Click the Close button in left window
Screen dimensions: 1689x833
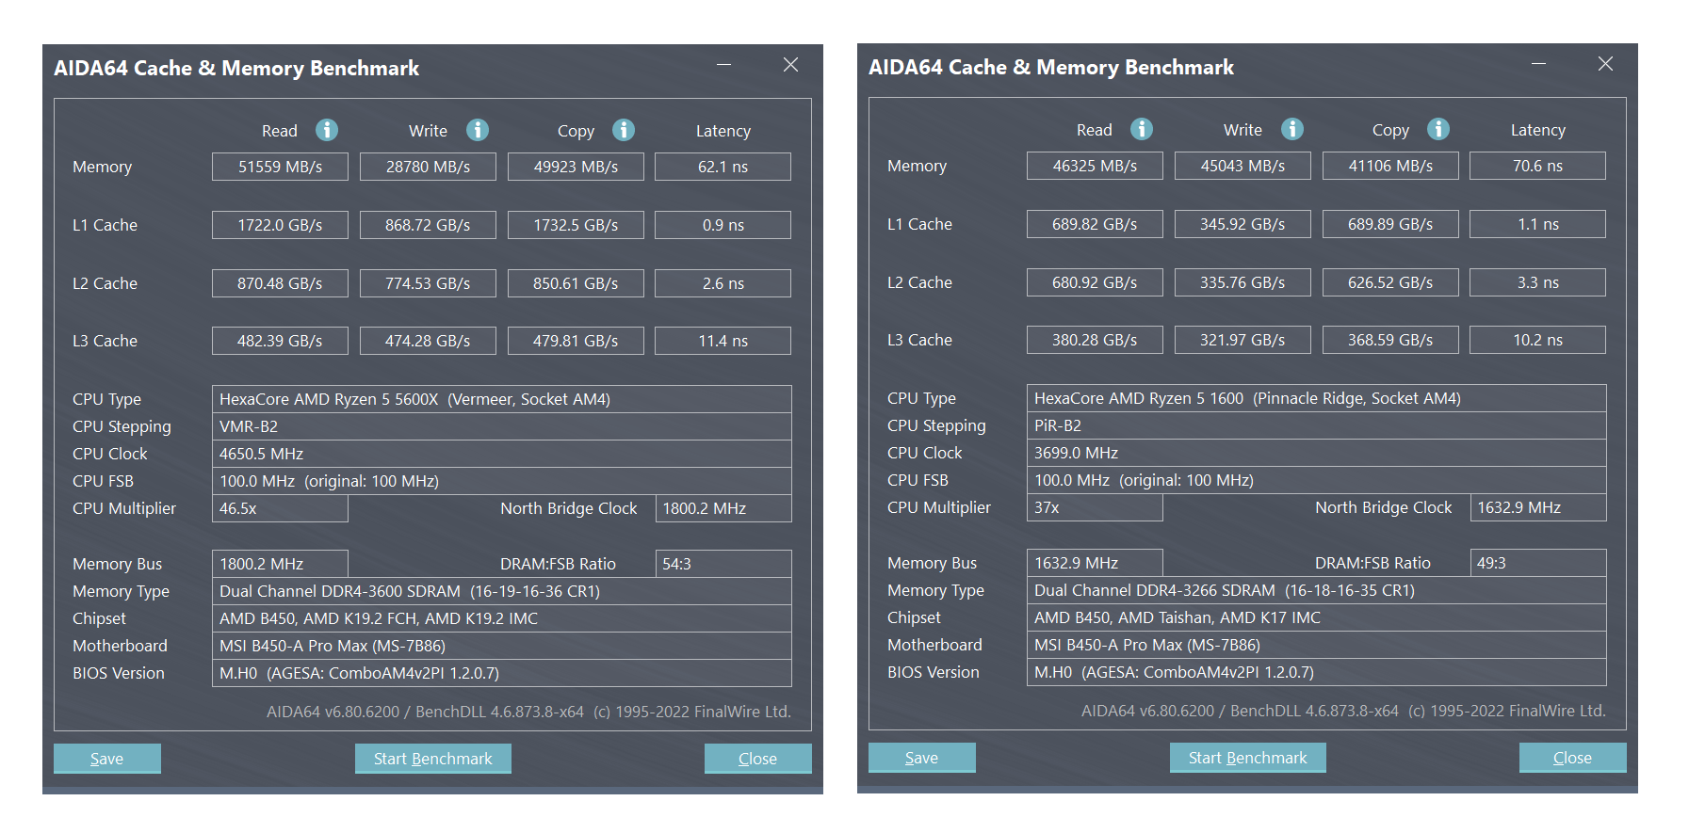(x=757, y=759)
